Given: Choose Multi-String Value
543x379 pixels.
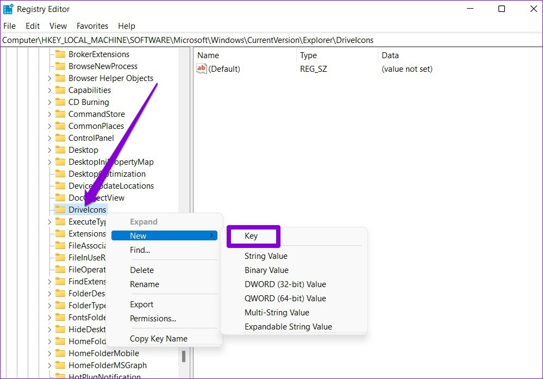Looking at the screenshot, I should pos(277,313).
